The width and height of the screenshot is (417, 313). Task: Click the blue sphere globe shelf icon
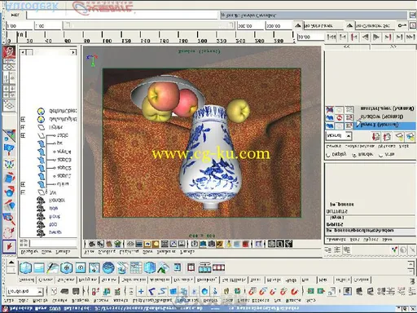[x=108, y=268]
